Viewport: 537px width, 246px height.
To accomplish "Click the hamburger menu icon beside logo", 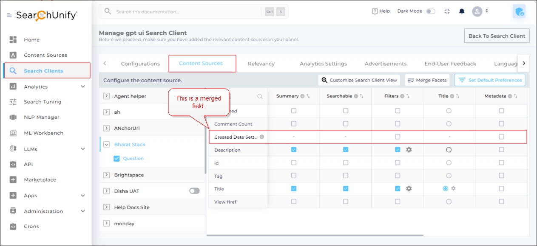I will click(9, 15).
